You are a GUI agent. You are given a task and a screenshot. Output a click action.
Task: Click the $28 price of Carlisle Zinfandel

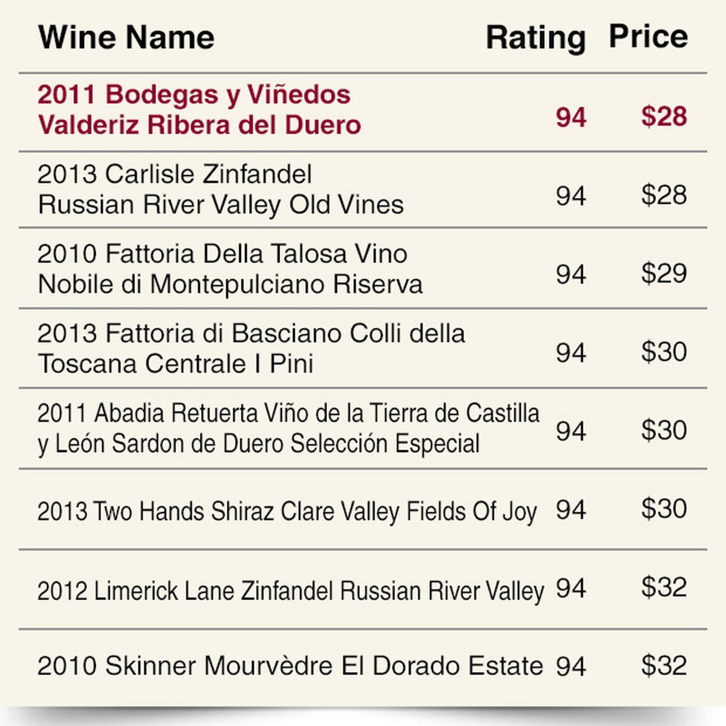point(664,195)
